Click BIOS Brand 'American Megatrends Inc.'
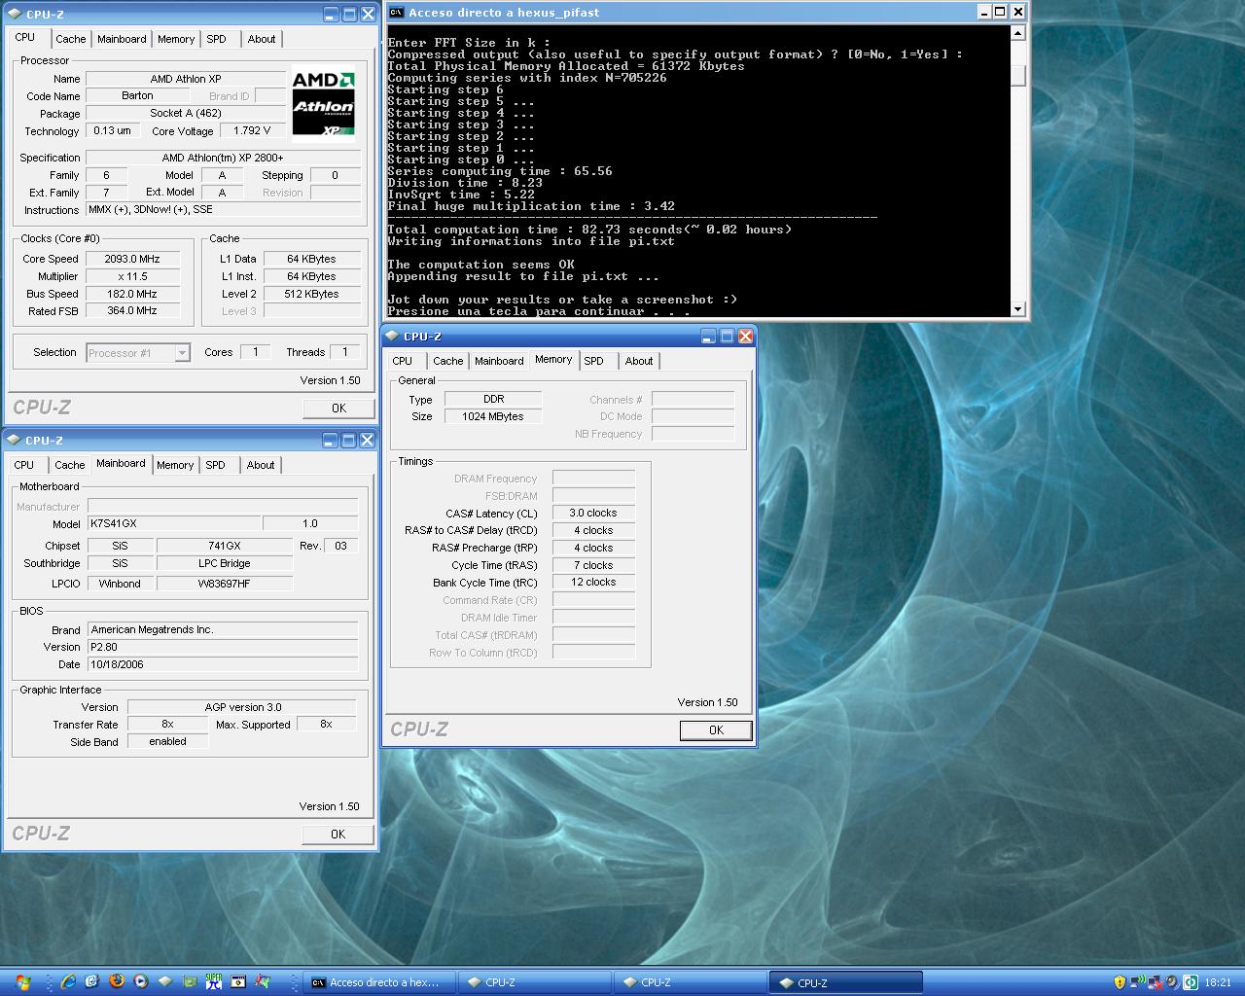 (223, 629)
